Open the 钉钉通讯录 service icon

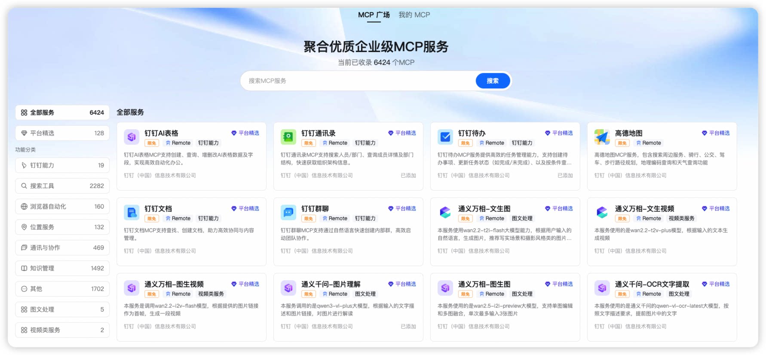click(x=288, y=137)
